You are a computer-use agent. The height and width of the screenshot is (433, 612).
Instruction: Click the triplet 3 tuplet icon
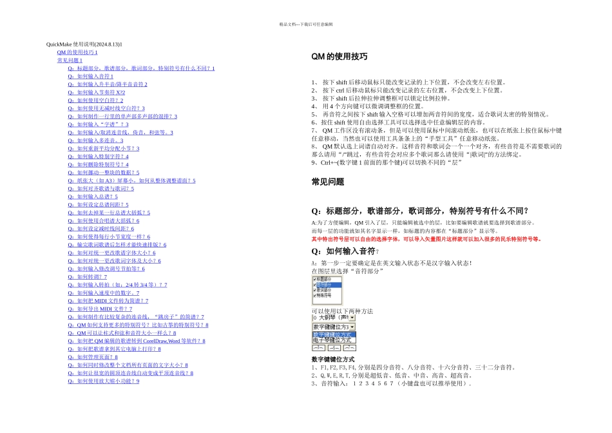tap(319, 348)
